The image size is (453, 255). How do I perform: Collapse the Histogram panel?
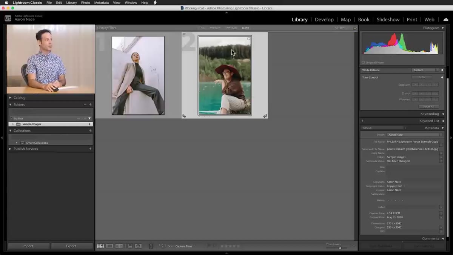pos(442,28)
